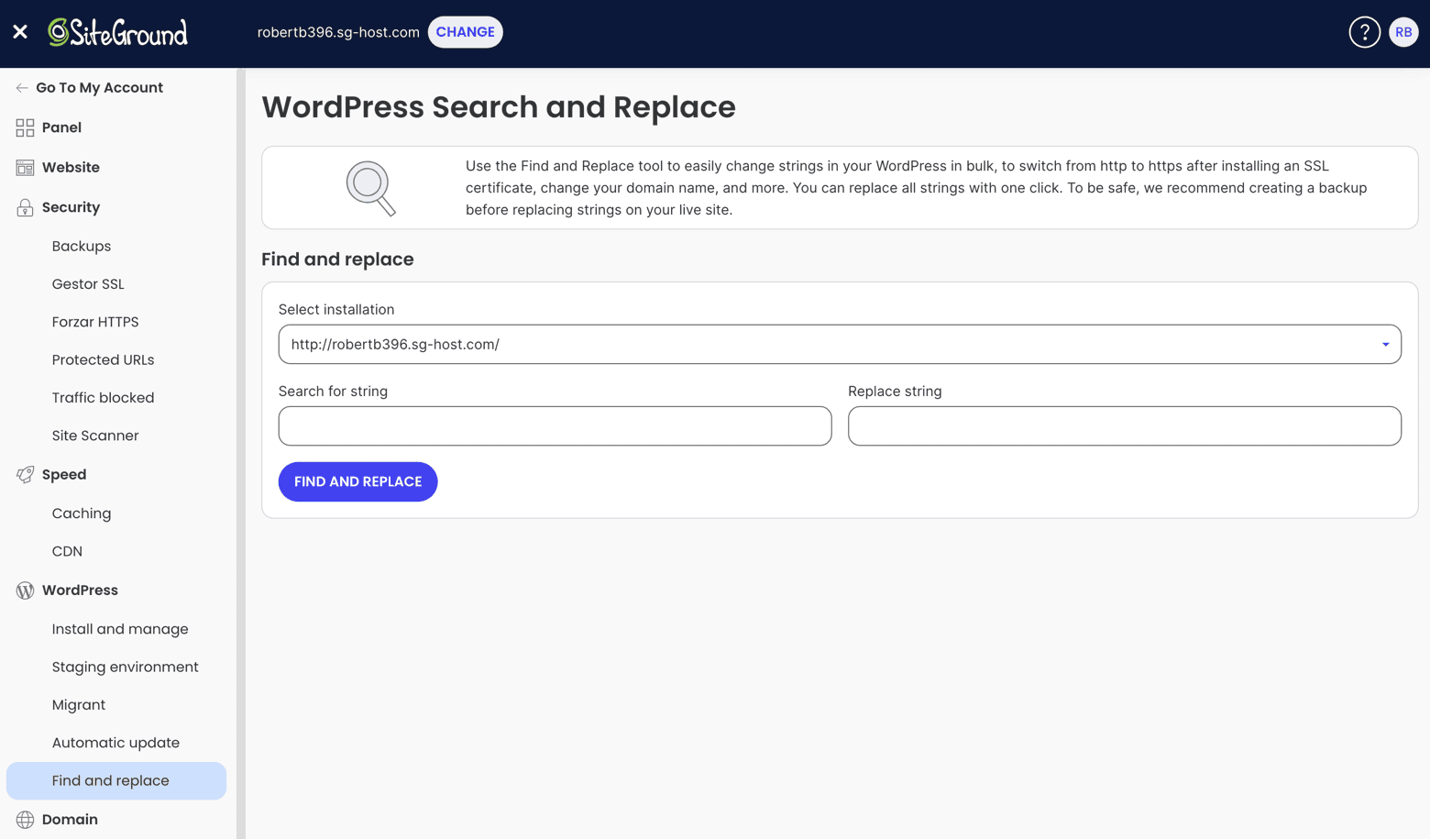Click the installation dropdown arrow

click(1385, 345)
